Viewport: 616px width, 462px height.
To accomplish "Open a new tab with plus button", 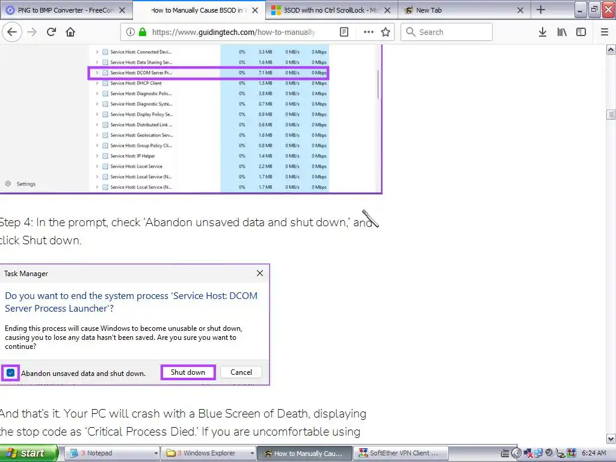I will (x=541, y=10).
